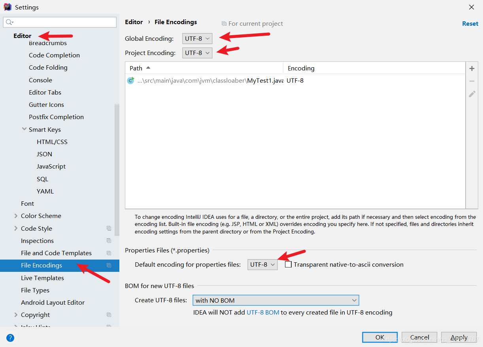483x347 pixels.
Task: Expand the Copyright tree node
Action: 16,315
